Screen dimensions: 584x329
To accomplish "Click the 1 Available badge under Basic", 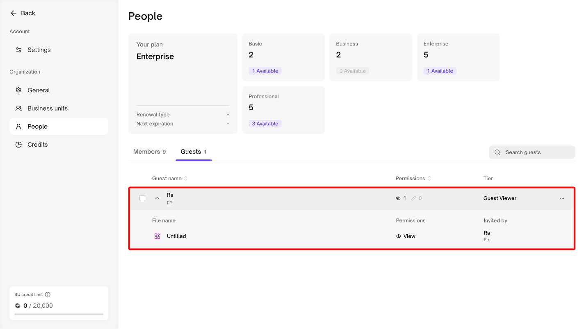I will pos(265,71).
